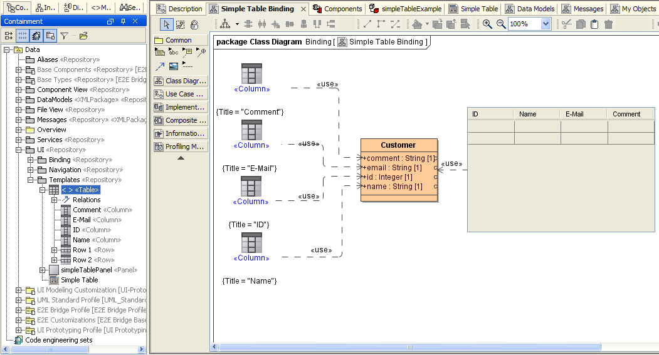
Task: Expand the Services repository node
Action: click(x=19, y=140)
